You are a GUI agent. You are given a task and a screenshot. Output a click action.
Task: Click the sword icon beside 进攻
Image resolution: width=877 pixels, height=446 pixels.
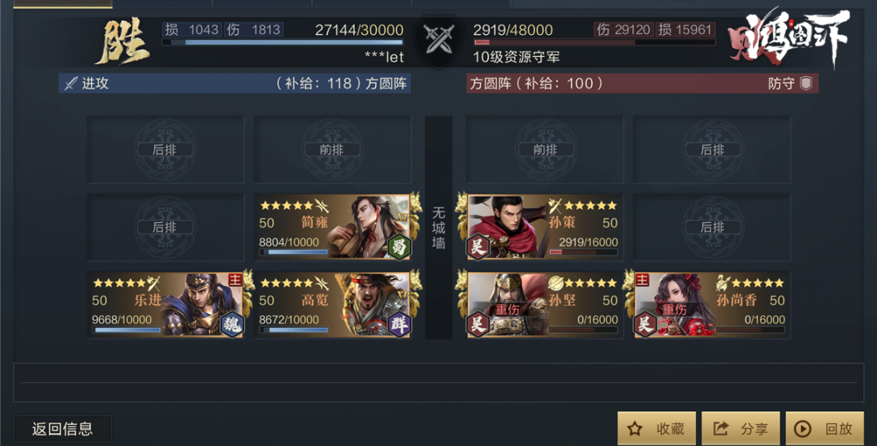click(71, 84)
